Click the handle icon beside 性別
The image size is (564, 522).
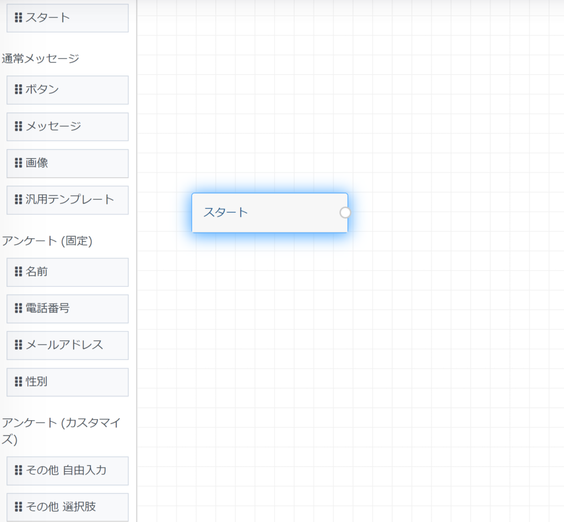pos(18,382)
